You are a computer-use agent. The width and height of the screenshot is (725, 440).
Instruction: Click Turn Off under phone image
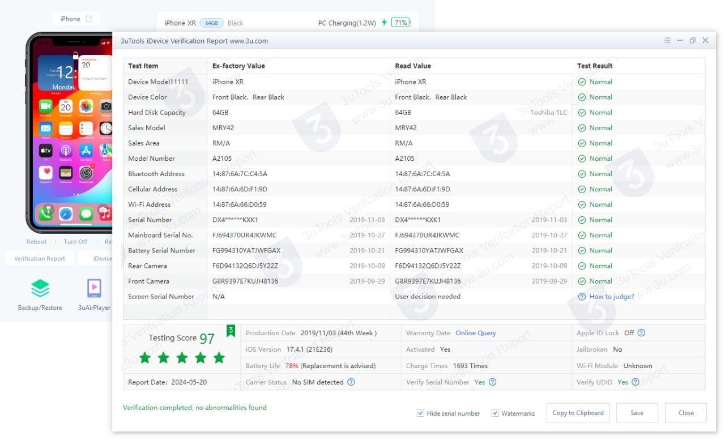[x=75, y=242]
